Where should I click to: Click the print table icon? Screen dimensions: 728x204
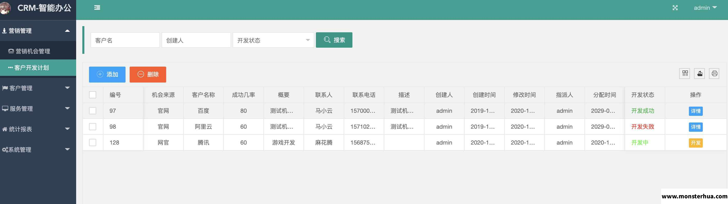click(714, 74)
